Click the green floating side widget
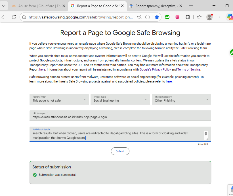Image resolution: width=233 pixels, height=196 pixels. pyautogui.click(x=232, y=52)
